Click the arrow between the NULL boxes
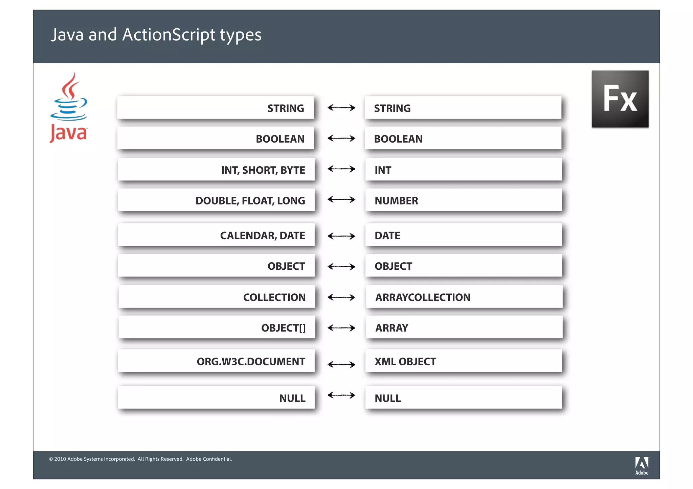The height and width of the screenshot is (489, 693). coord(341,395)
